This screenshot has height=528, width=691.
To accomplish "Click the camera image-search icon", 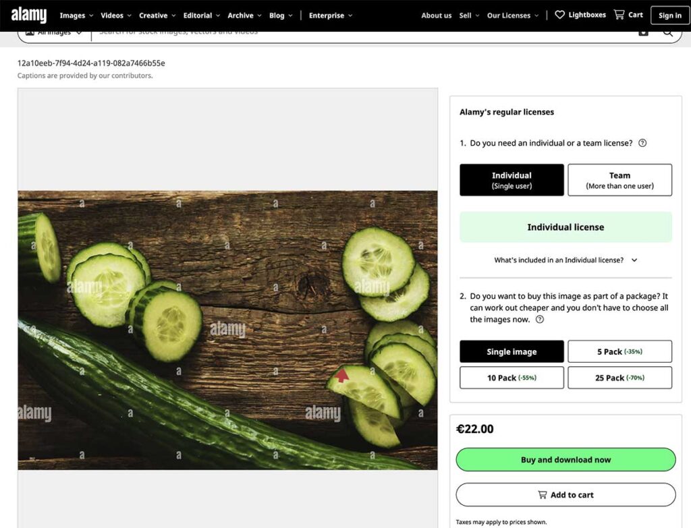I will [643, 32].
